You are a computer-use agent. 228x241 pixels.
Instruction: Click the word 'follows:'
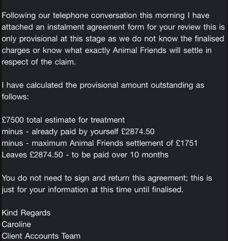click(x=15, y=97)
